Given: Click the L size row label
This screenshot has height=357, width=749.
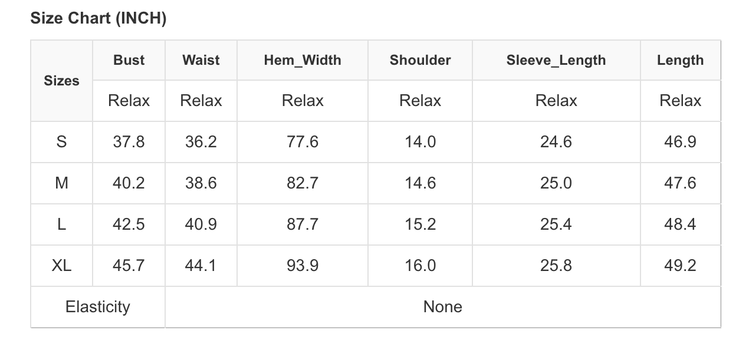Looking at the screenshot, I should [61, 224].
